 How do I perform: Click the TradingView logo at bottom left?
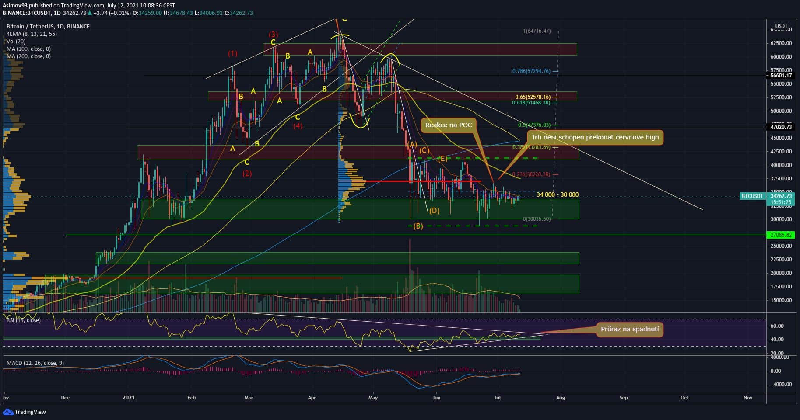point(25,412)
